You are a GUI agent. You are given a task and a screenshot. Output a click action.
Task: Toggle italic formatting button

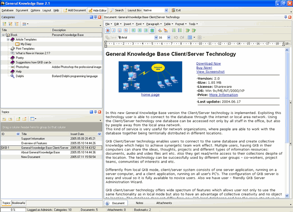(114, 31)
